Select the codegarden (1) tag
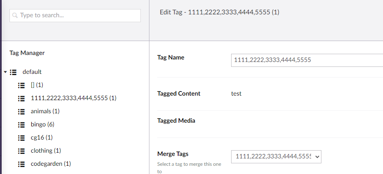The width and height of the screenshot is (383, 174). tap(50, 164)
